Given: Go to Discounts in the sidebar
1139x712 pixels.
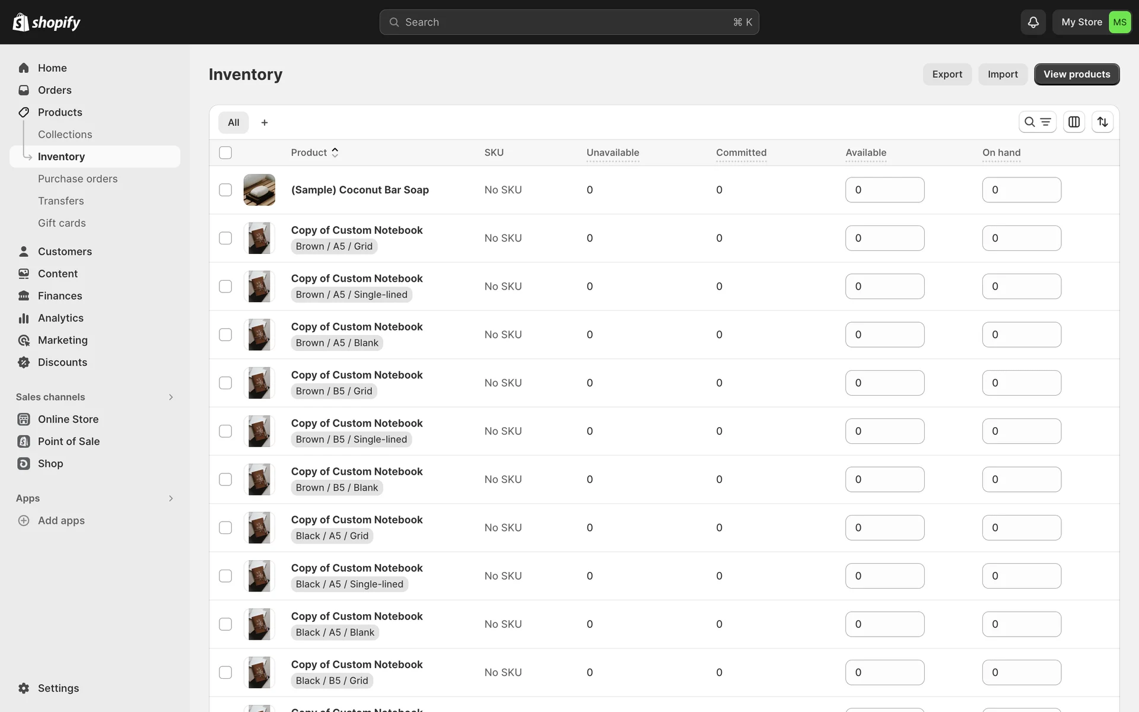Looking at the screenshot, I should [62, 362].
